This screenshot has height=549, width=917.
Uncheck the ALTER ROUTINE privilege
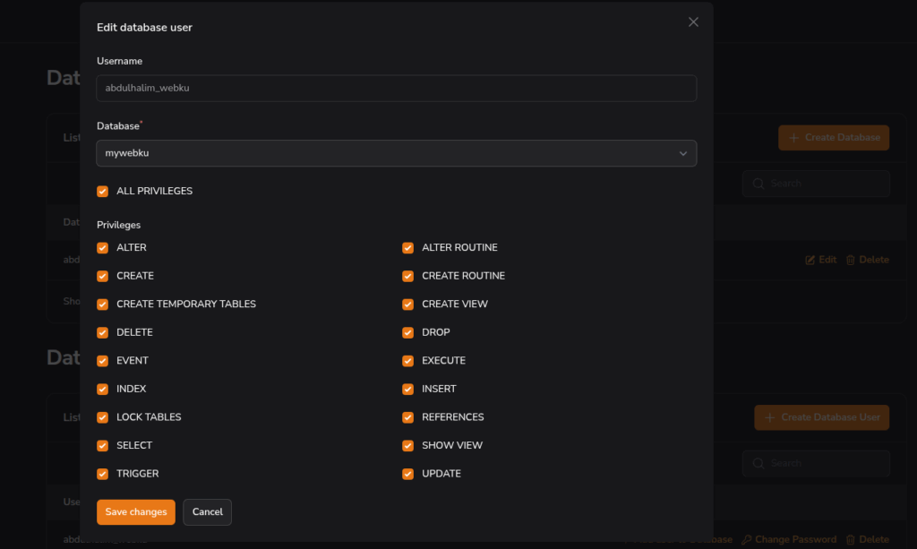pos(408,248)
